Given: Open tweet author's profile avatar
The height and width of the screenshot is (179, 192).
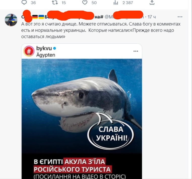Looking at the screenshot, I should click(x=11, y=20).
